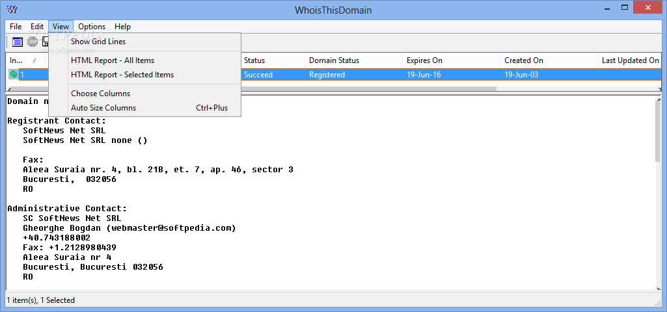Click the Registered domain status cell
This screenshot has width=667, height=312.
(x=327, y=74)
